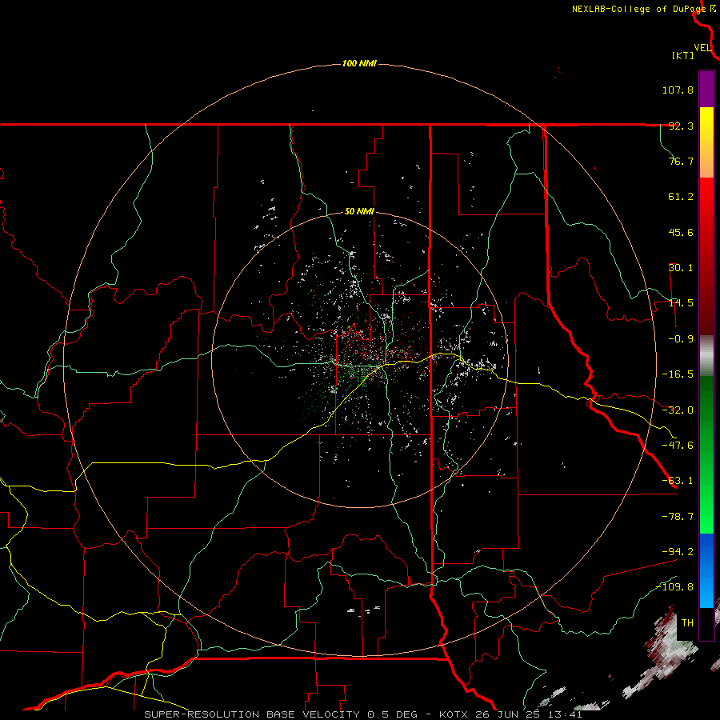This screenshot has height=720, width=720.
Task: Click the -47.6 scale value
Action: pyautogui.click(x=678, y=446)
